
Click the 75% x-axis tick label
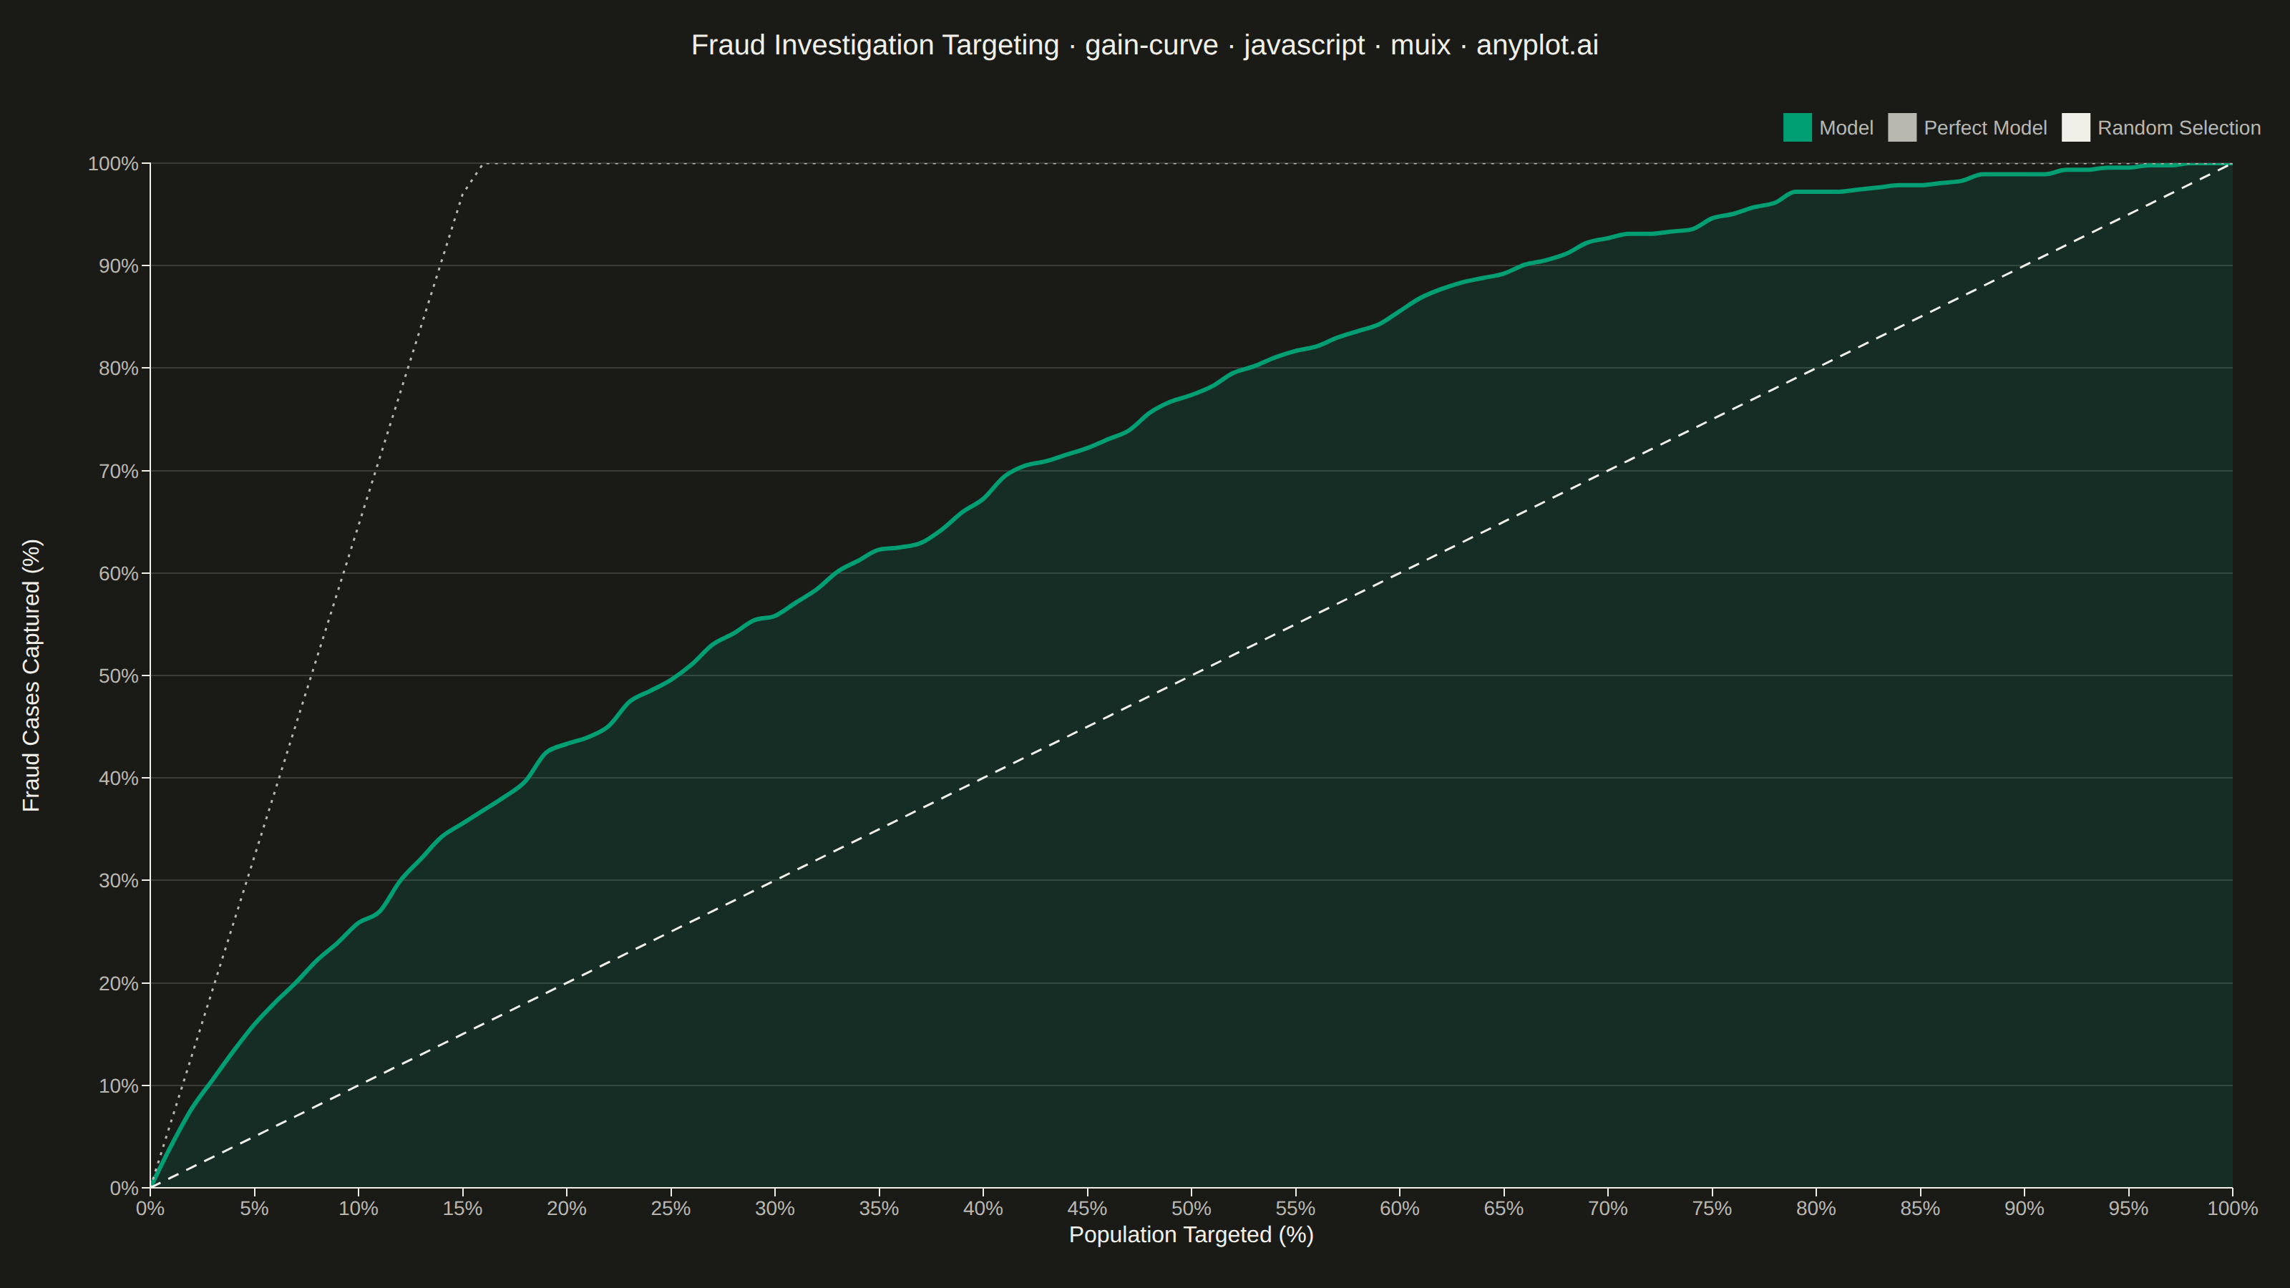pos(1711,1208)
